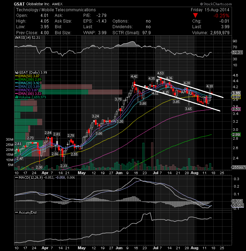Screen dimensions: 246x251
Task: Click the EPS value -1.43
Action: [x=101, y=21]
